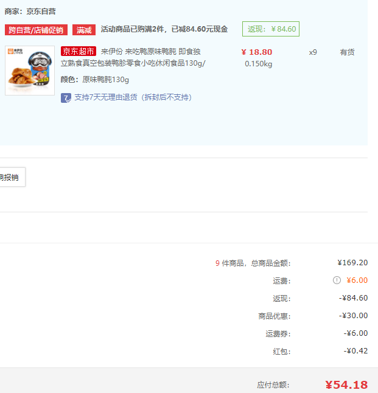
Task: Select the shipping fee ¥6.00 in orange
Action: pyautogui.click(x=357, y=280)
